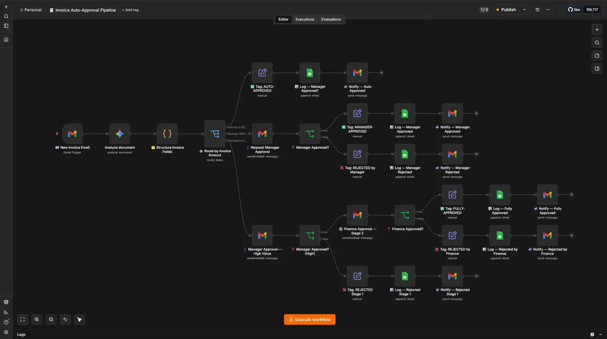Viewport: 607px width, 339px height.
Task: Open the Manager Approved? (High) If node
Action: (310, 236)
